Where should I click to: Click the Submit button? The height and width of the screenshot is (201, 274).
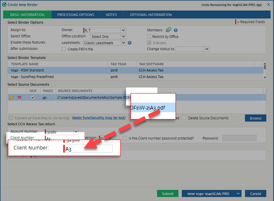coord(167,194)
